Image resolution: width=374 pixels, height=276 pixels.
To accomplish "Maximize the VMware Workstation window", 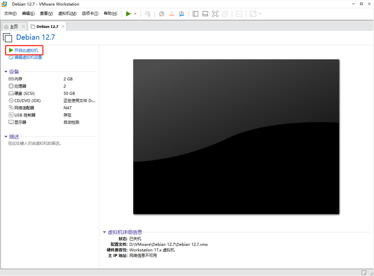I will [x=361, y=4].
